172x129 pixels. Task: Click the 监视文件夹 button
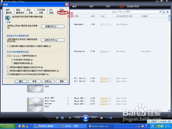click(x=53, y=40)
